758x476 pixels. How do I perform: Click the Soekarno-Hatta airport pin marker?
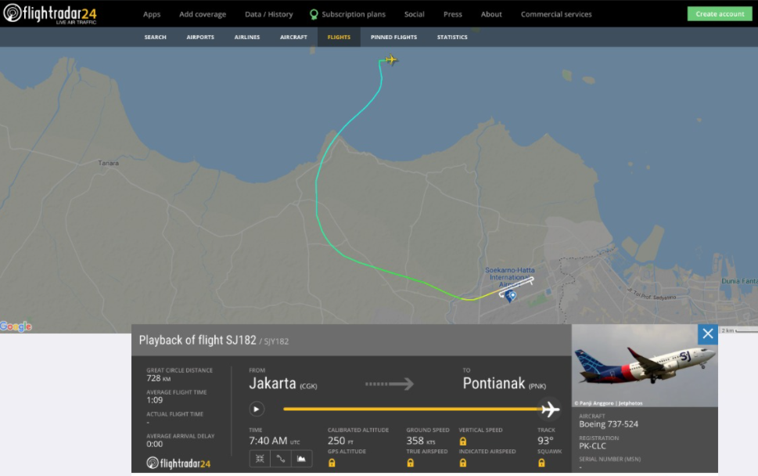[511, 295]
